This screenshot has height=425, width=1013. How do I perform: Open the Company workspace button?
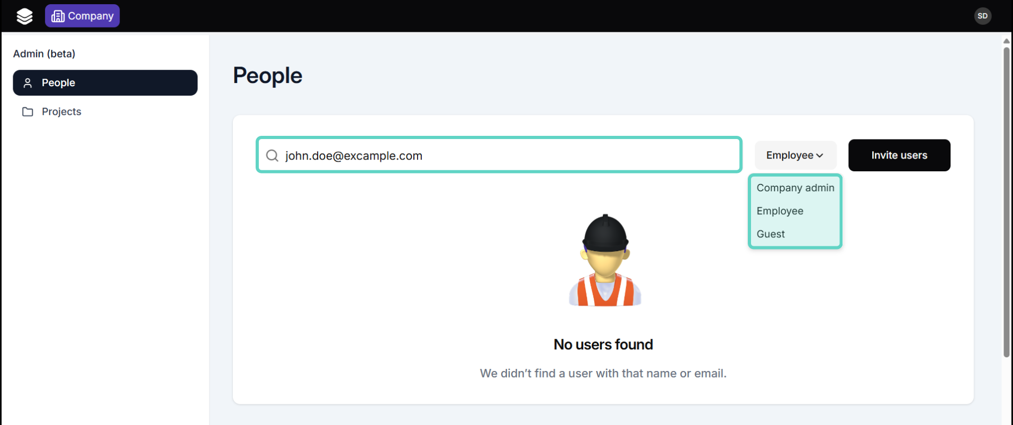click(82, 16)
